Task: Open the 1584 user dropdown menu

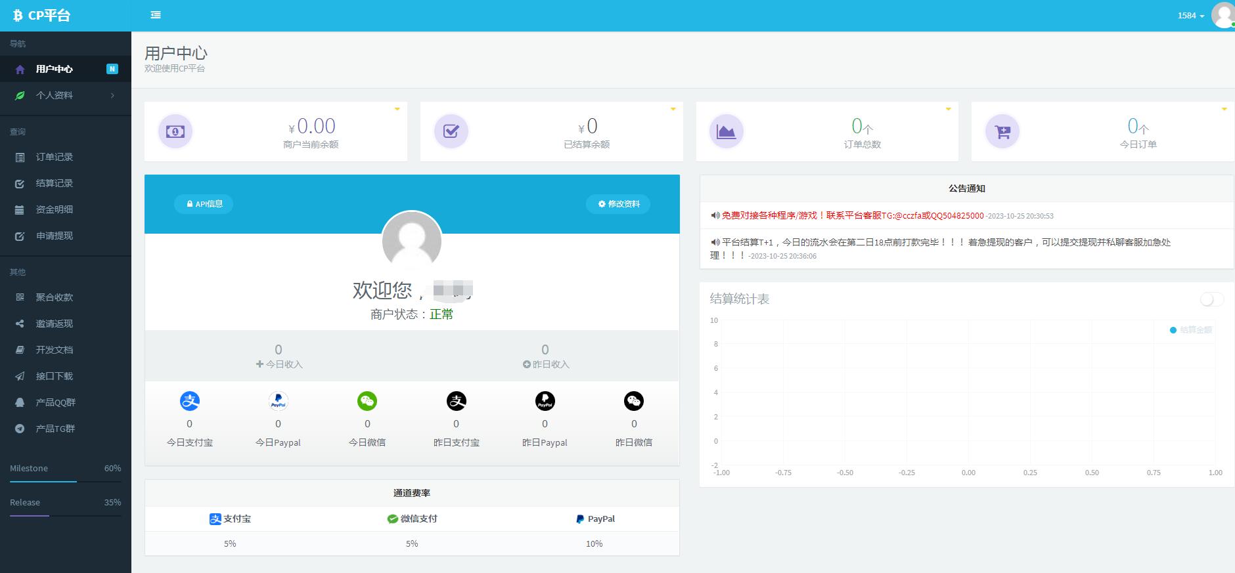Action: click(1190, 16)
